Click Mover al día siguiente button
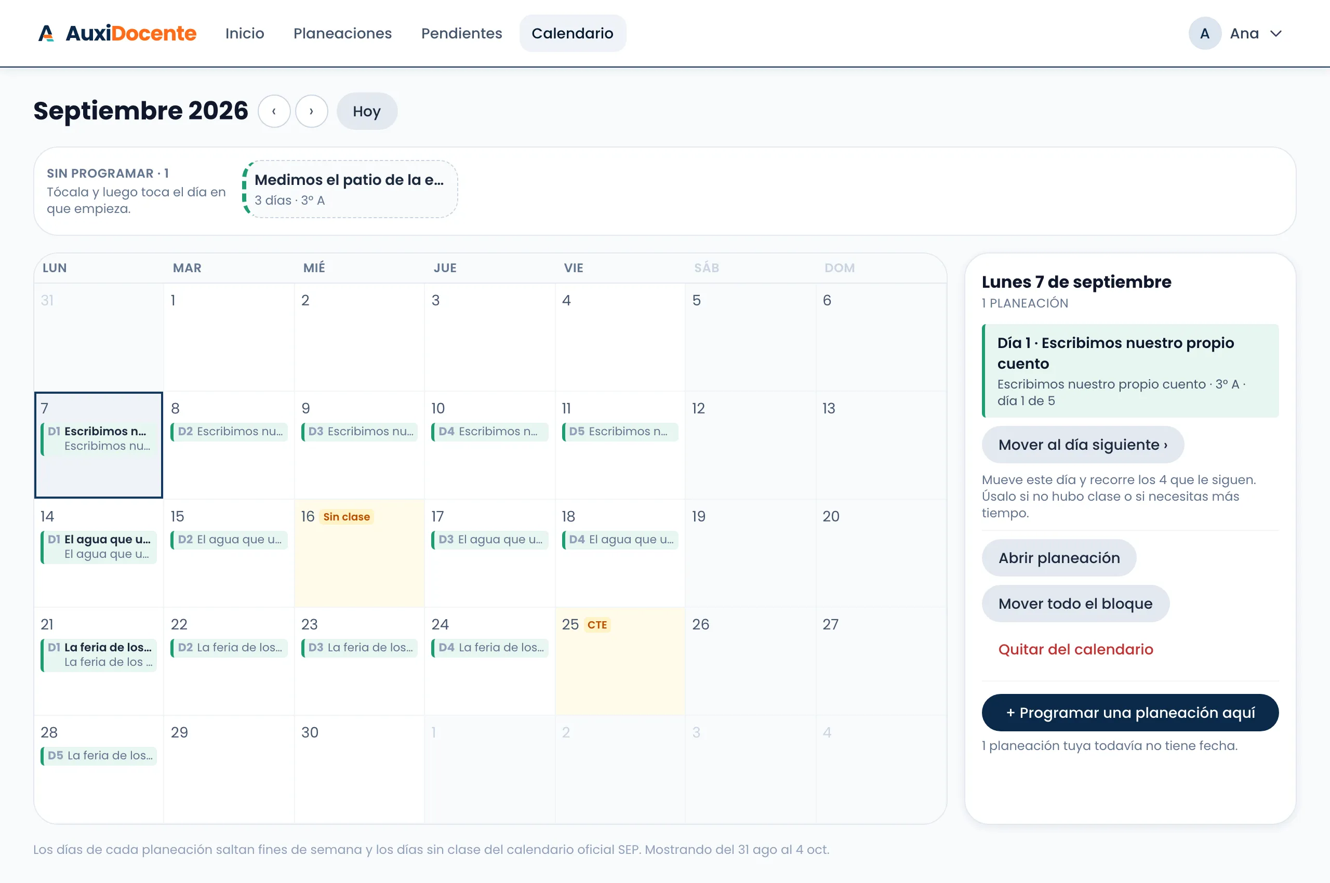 tap(1082, 445)
